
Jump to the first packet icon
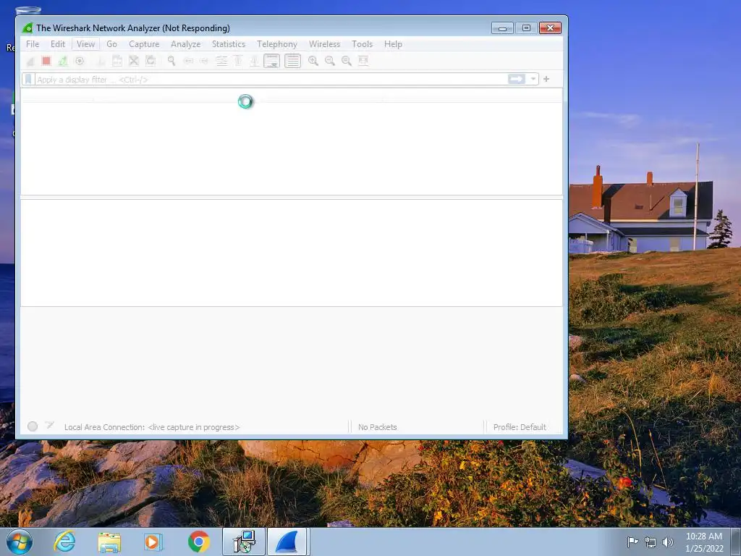point(237,61)
